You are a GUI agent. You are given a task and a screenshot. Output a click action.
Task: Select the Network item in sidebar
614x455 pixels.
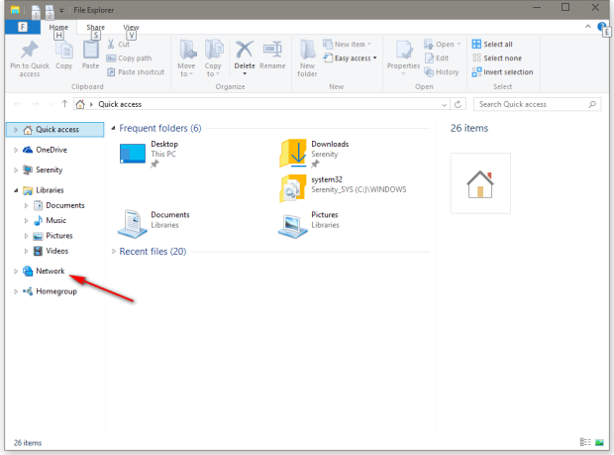pos(50,271)
